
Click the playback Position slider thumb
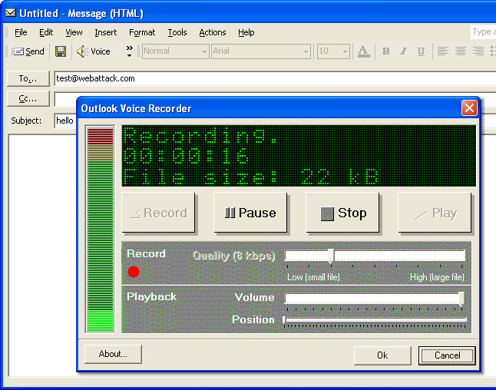tap(284, 320)
